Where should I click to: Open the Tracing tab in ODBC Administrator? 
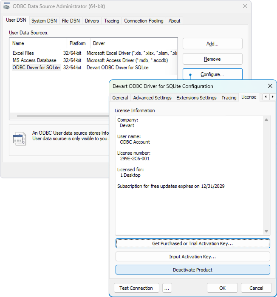tap(111, 21)
